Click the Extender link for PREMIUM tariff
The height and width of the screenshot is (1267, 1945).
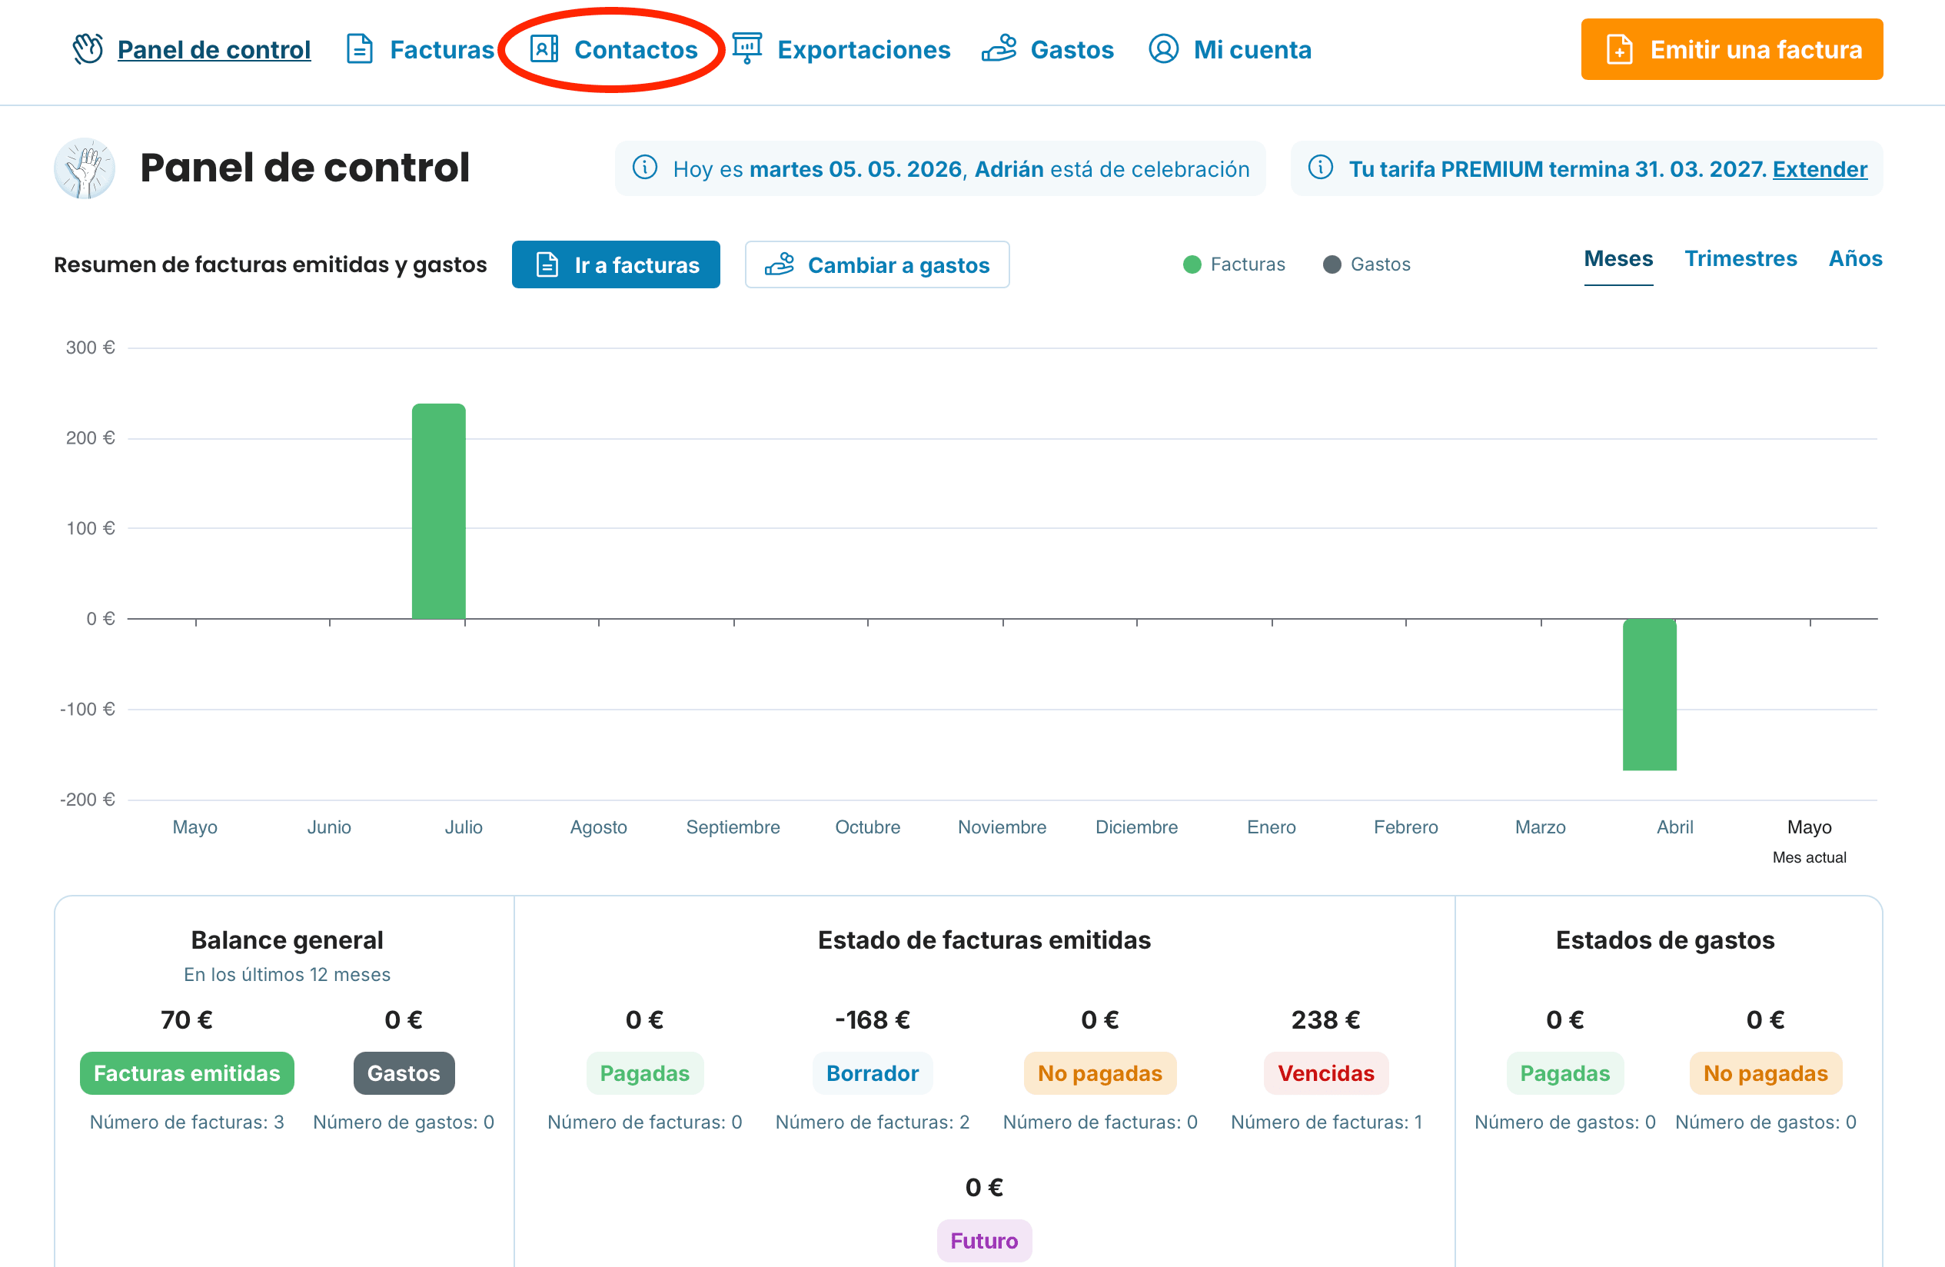tap(1820, 169)
